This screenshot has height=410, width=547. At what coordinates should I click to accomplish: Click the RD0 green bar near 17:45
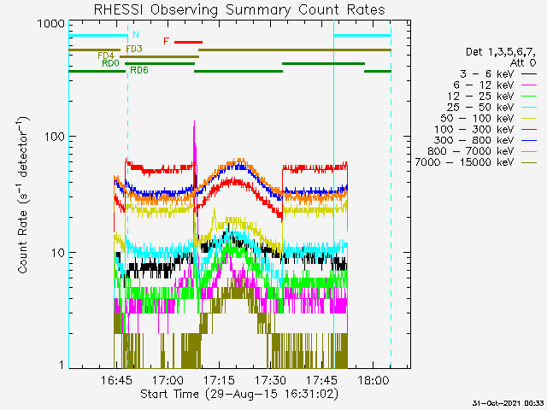coord(323,64)
